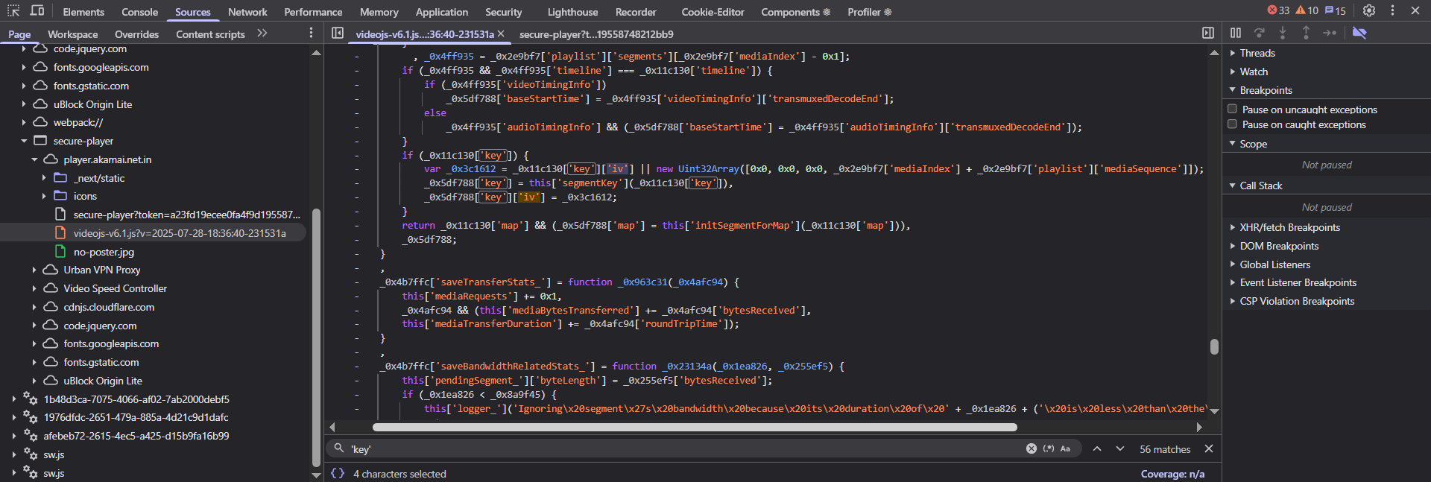The image size is (1431, 482).
Task: Switch to the Network tab
Action: pos(247,12)
